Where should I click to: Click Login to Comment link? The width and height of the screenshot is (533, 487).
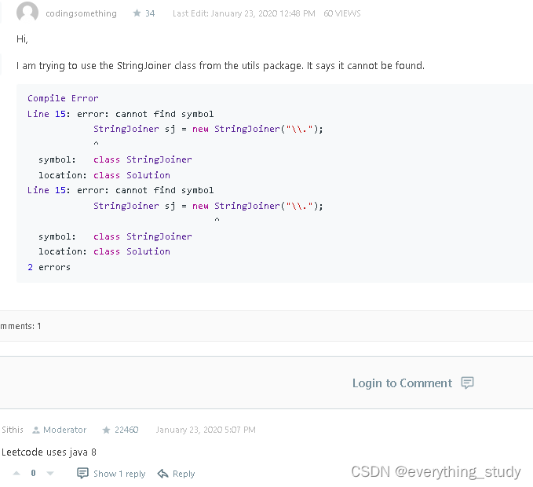402,383
